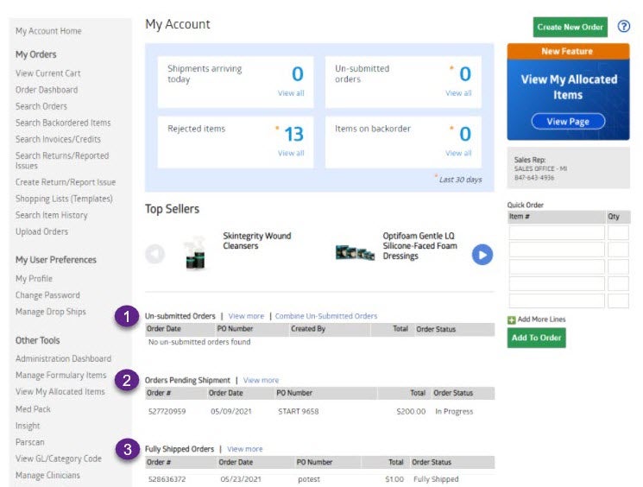Click the first Quick Order Item # field

[x=557, y=232]
